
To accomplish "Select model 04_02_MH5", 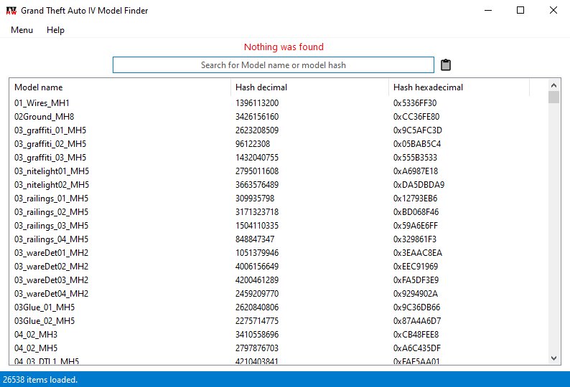I will 36,348.
